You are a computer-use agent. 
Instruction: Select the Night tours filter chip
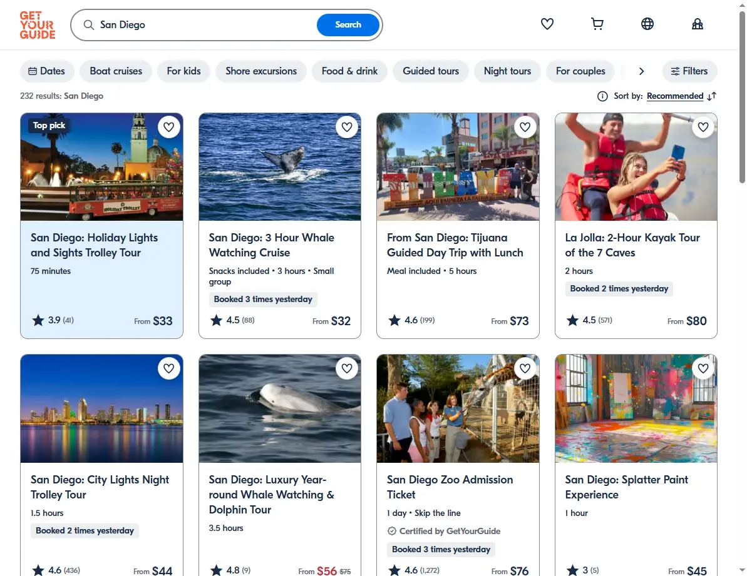pyautogui.click(x=507, y=71)
